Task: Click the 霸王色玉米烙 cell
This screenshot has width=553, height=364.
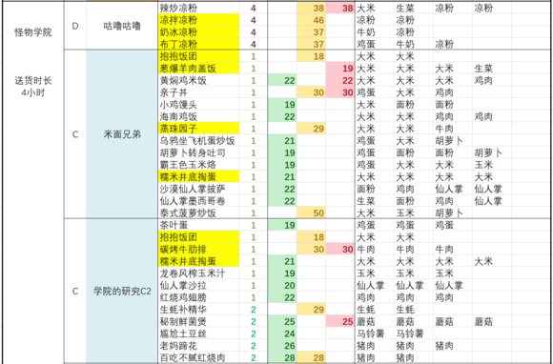Action: (199, 165)
